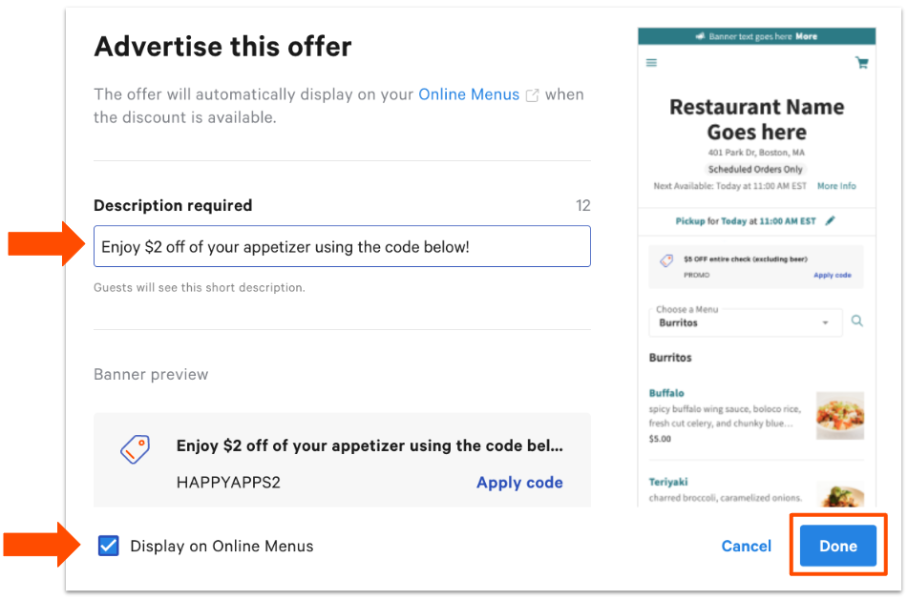908x600 pixels.
Task: Click the More Info link in preview
Action: click(836, 186)
